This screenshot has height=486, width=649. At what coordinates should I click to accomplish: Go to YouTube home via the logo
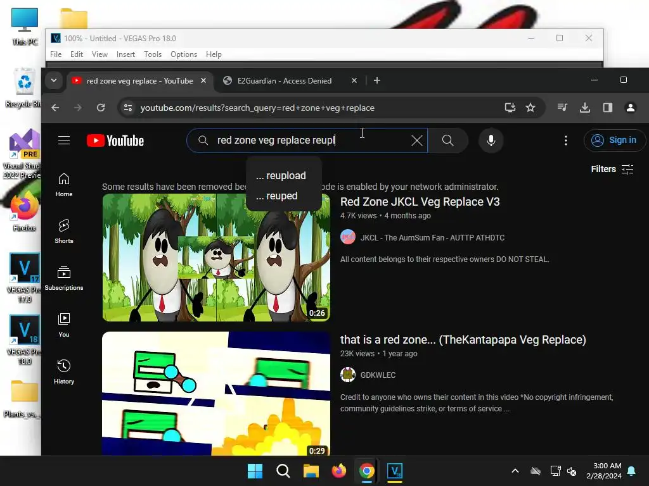coord(115,140)
